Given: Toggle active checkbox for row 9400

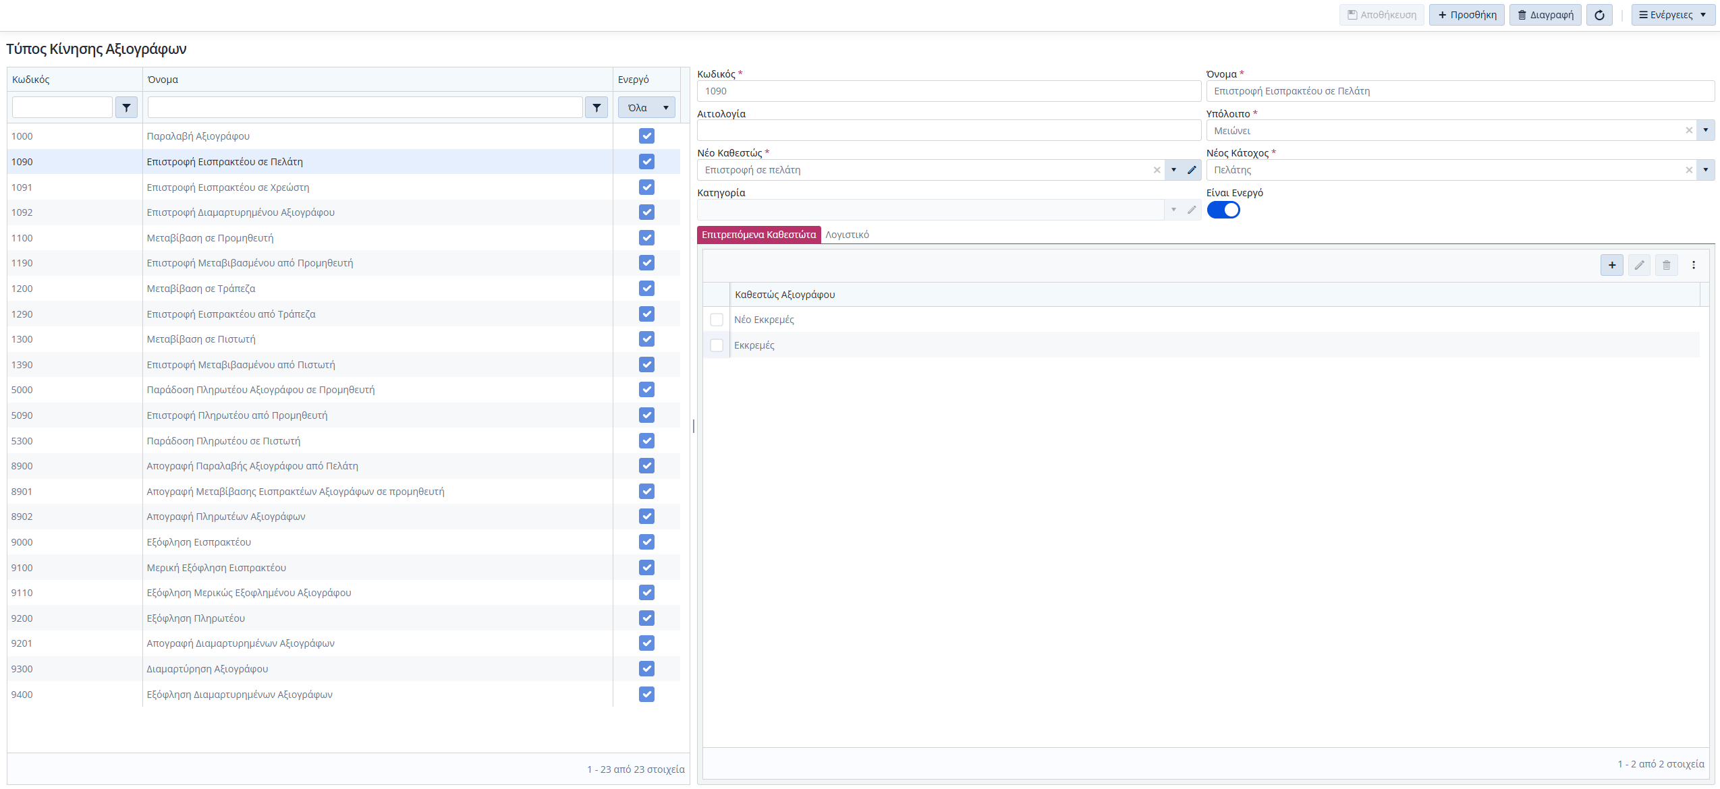Looking at the screenshot, I should pyautogui.click(x=646, y=695).
